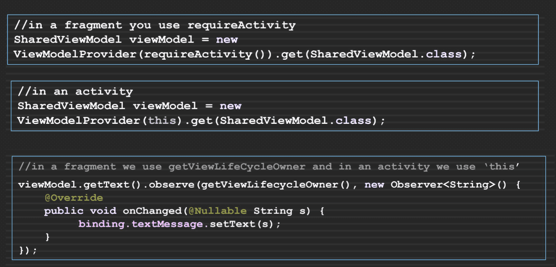Click the 'new' keyword in the activity snippet
This screenshot has height=267, width=556.
pyautogui.click(x=231, y=106)
